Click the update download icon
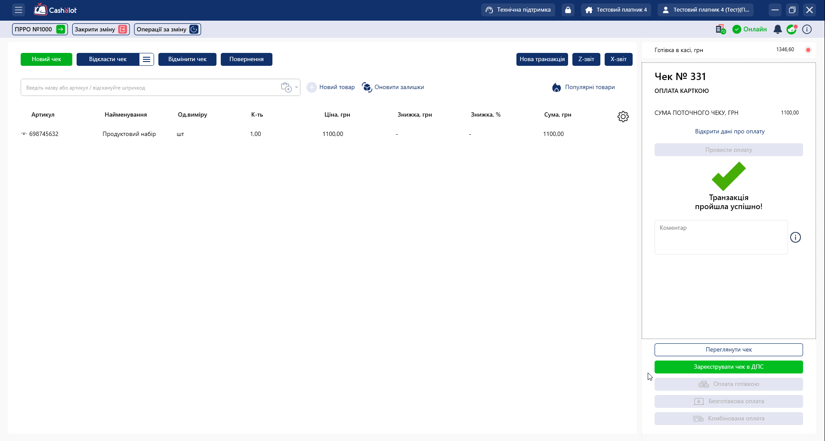825x441 pixels. 791,29
